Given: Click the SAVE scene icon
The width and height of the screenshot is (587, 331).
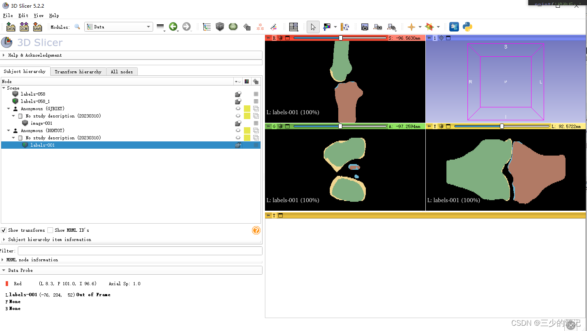Looking at the screenshot, I should (x=37, y=27).
